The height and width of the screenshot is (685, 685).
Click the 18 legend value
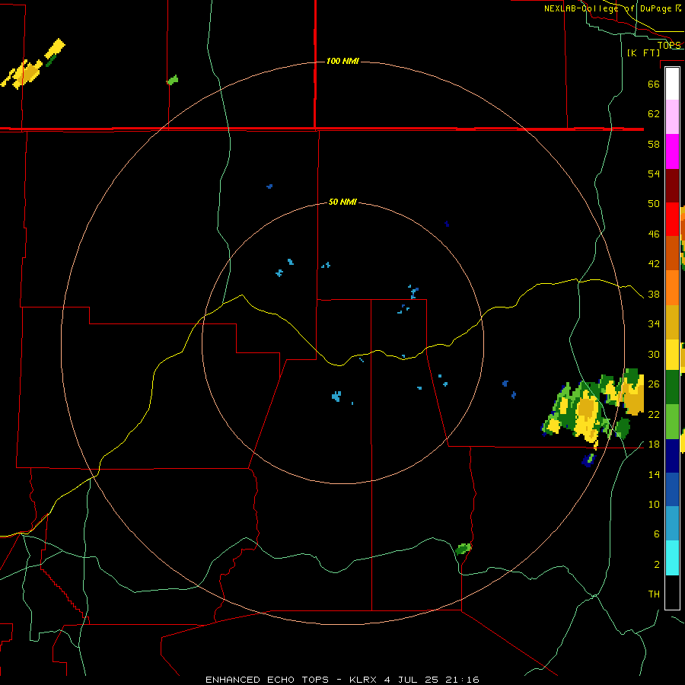tap(654, 444)
